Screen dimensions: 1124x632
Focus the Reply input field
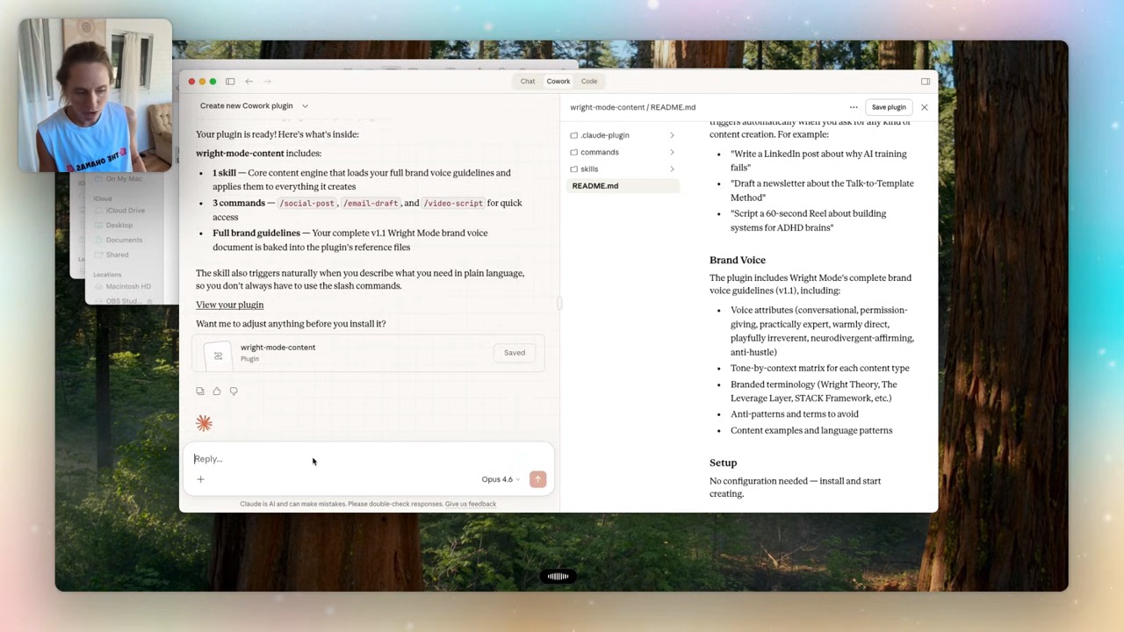click(x=369, y=459)
